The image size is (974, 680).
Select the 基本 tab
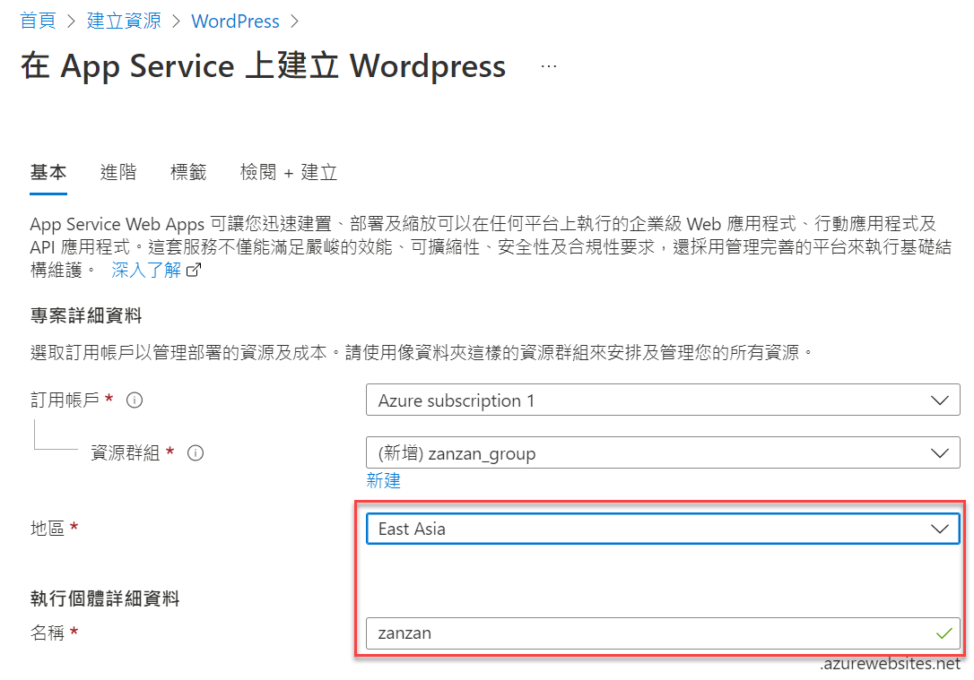tap(48, 172)
